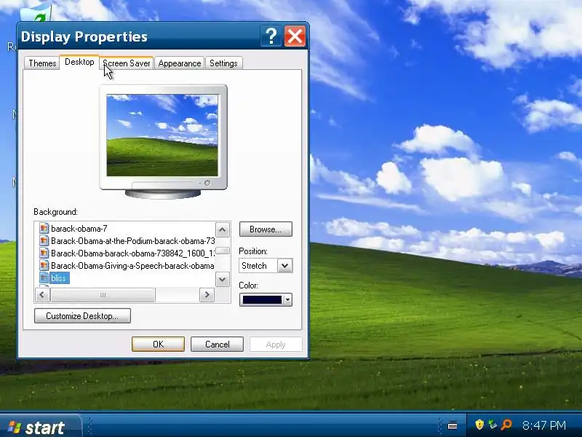Click the background list scroll up arrow
Image resolution: width=582 pixels, height=437 pixels.
point(223,229)
